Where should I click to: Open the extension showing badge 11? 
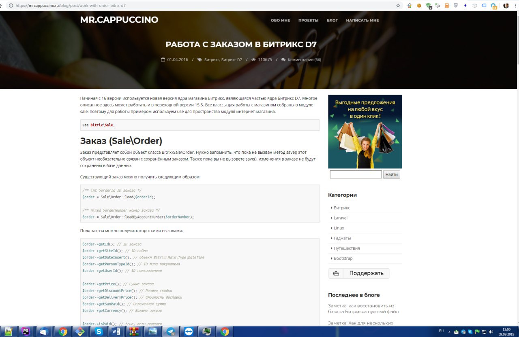(493, 6)
